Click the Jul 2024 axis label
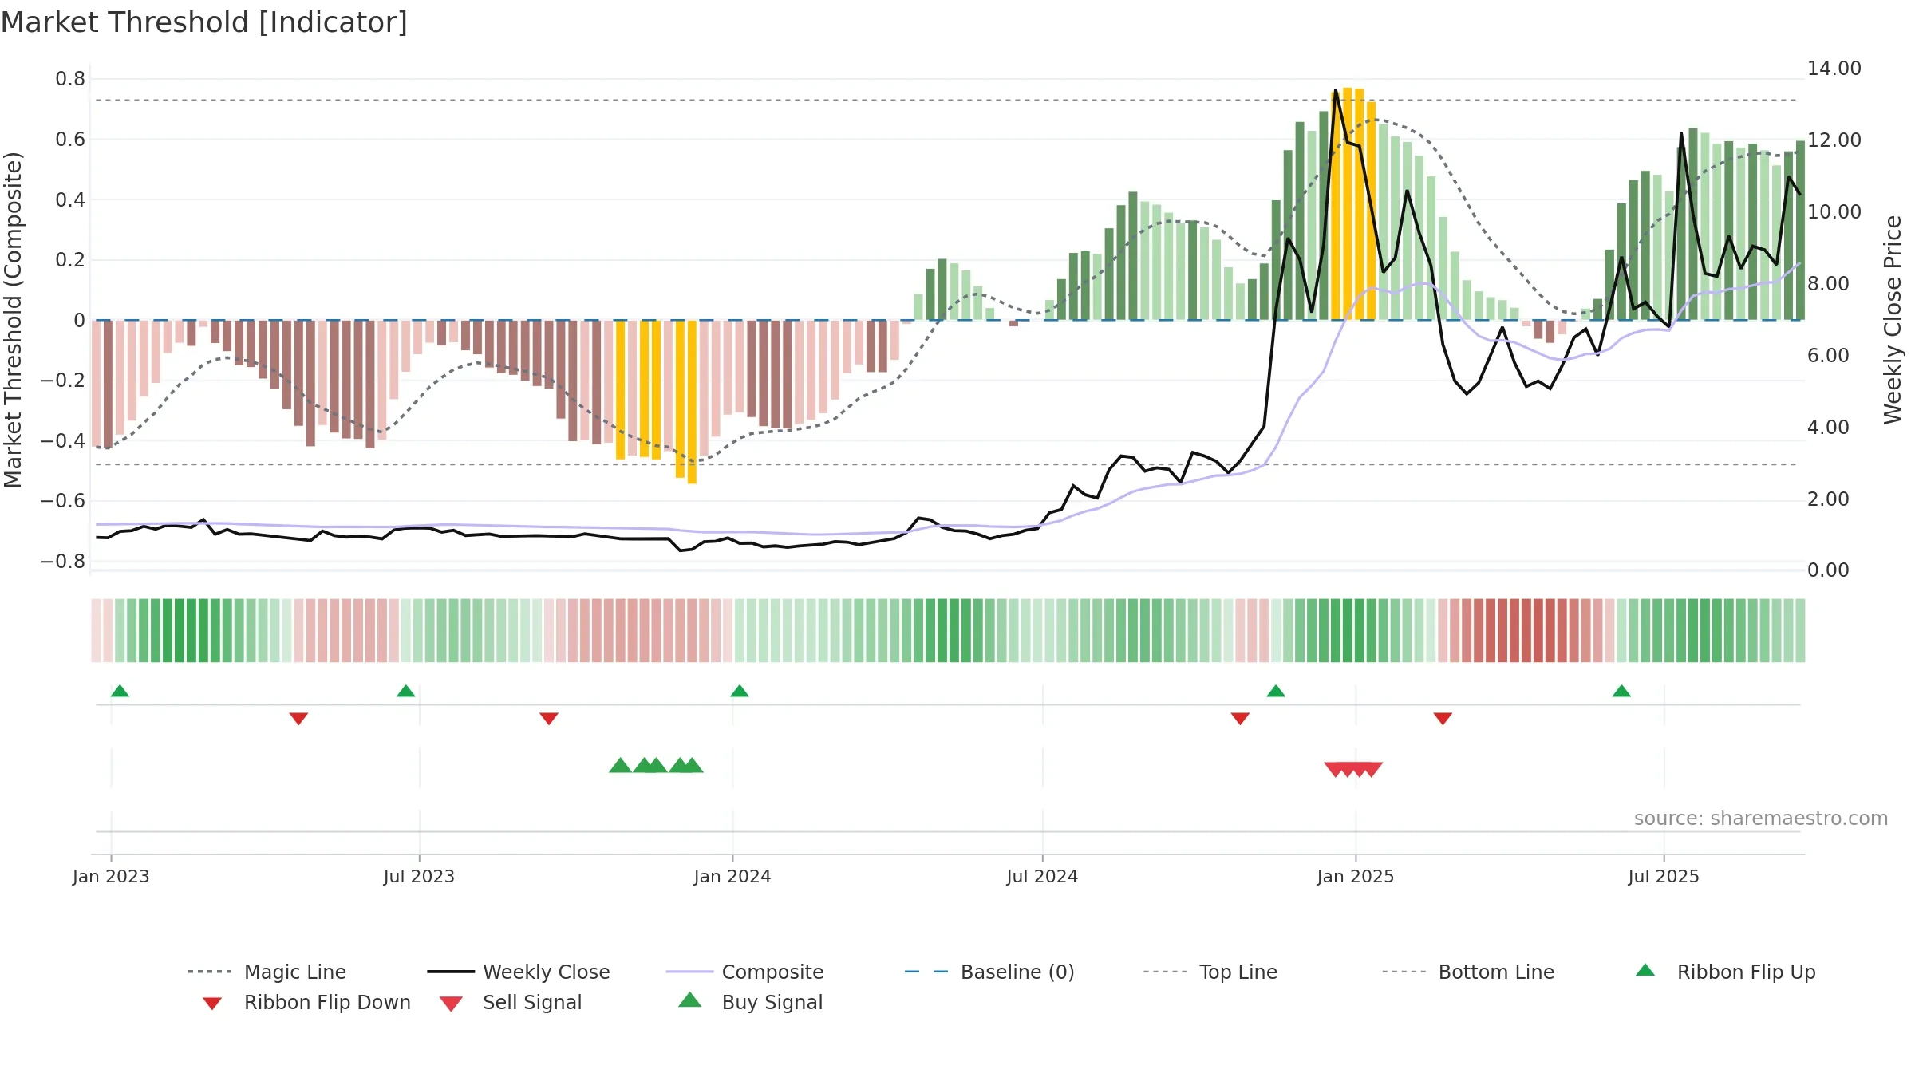 [x=1042, y=876]
